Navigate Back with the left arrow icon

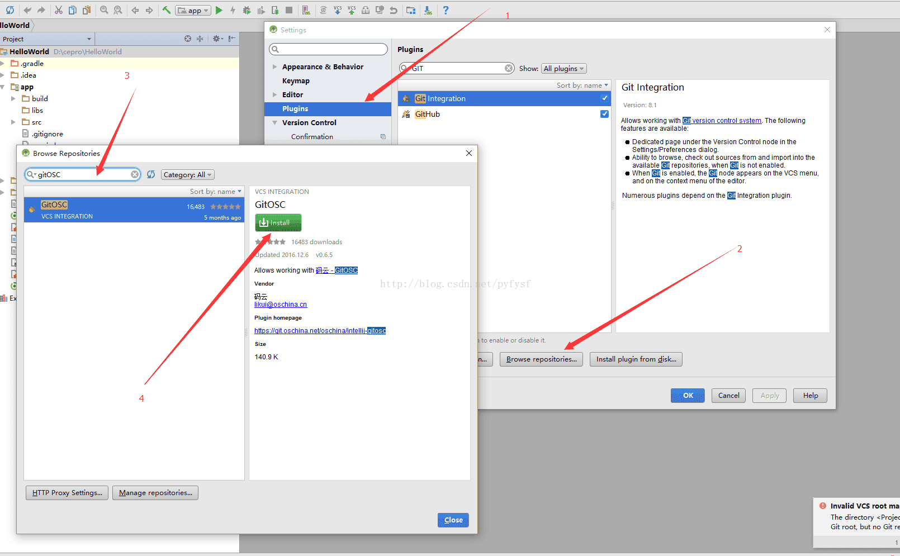tap(135, 10)
